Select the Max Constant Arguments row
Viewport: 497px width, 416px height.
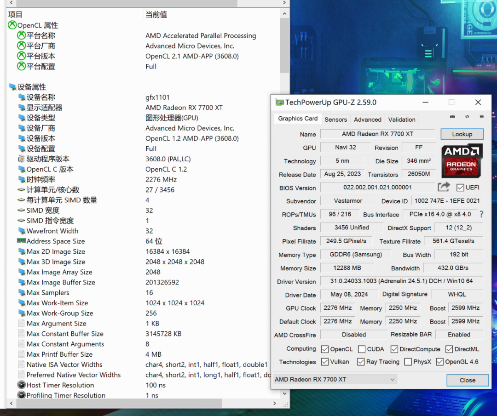139,344
